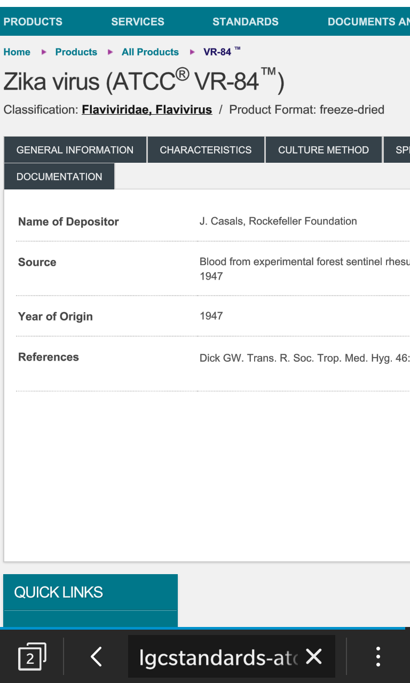This screenshot has height=683, width=410.
Task: Select the Blood from experimental forest source text
Action: pyautogui.click(x=305, y=269)
